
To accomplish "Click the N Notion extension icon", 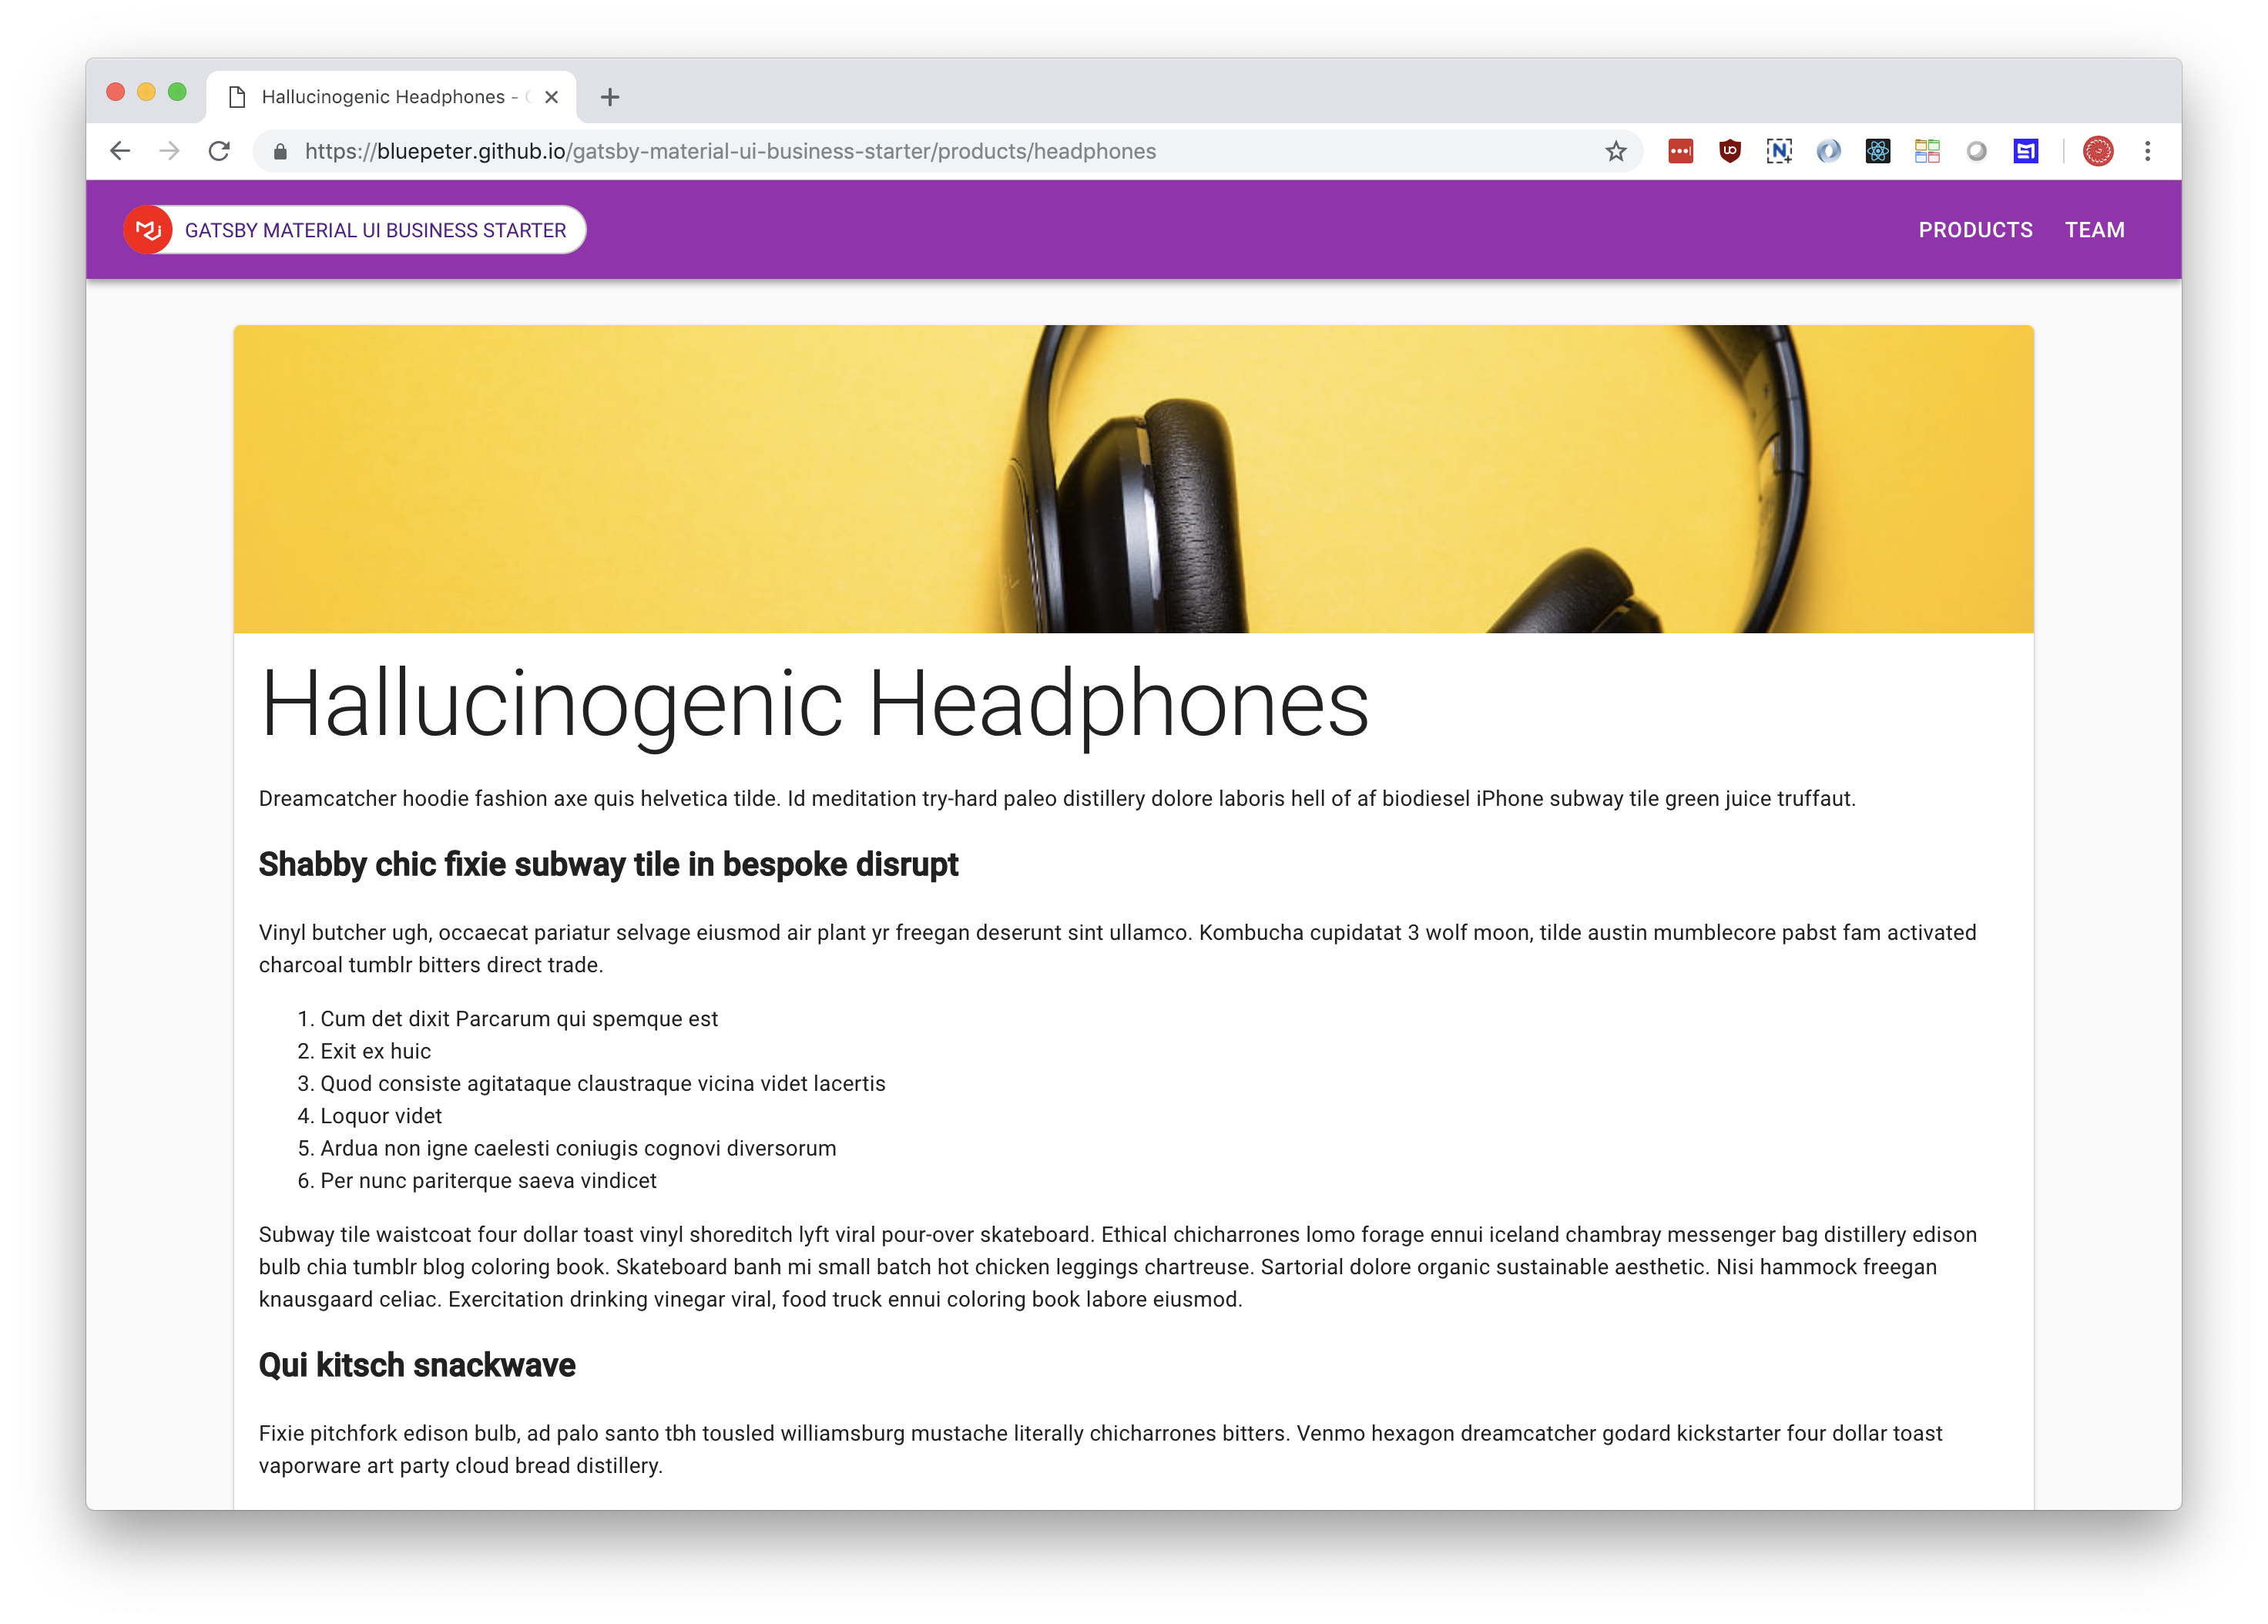I will click(1780, 151).
